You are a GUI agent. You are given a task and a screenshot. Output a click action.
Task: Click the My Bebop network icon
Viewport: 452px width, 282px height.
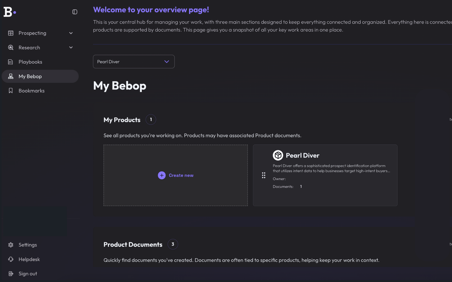[x=11, y=76]
